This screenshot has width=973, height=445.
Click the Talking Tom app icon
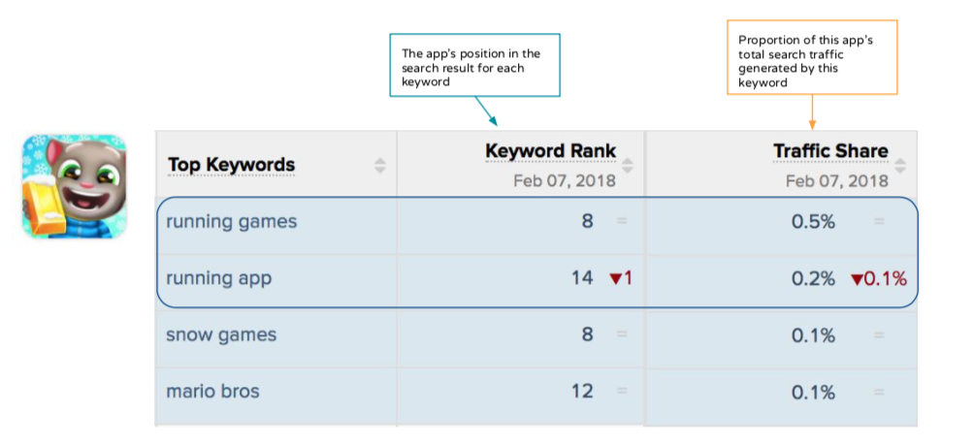pyautogui.click(x=75, y=186)
